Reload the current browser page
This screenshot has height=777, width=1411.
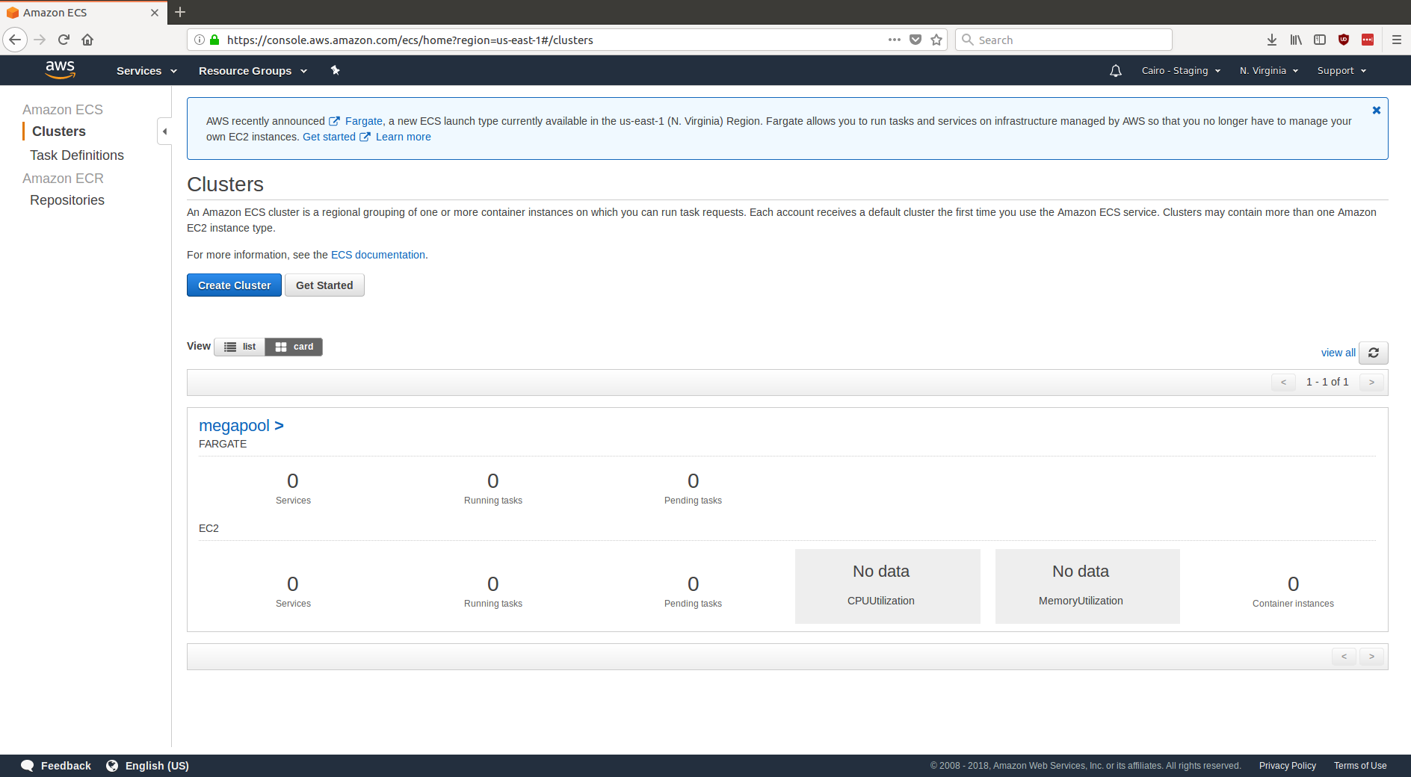point(64,40)
